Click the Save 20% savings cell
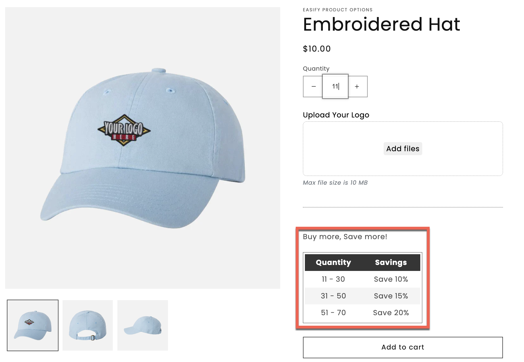Viewport: 524px width, 362px height. [391, 313]
